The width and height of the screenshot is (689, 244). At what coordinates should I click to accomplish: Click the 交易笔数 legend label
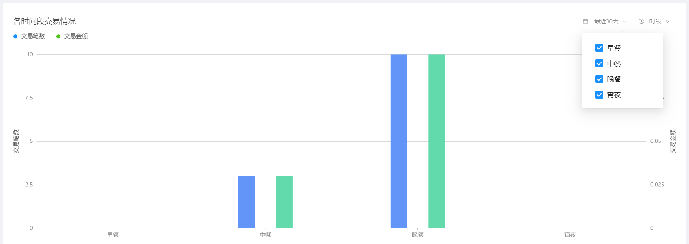33,36
